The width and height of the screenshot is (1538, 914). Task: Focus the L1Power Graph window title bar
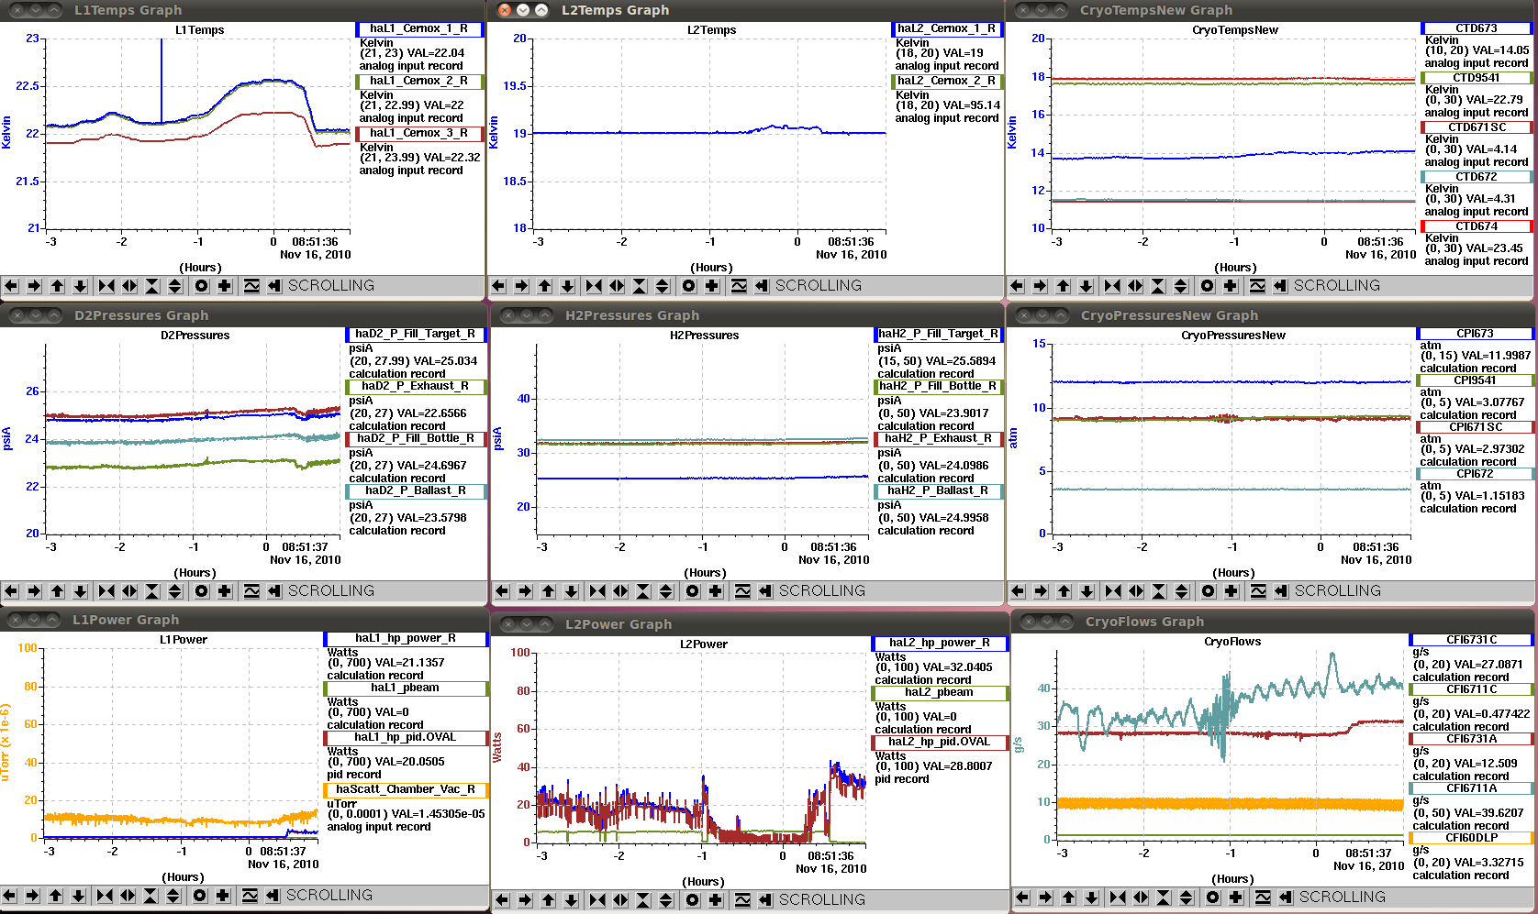244,620
